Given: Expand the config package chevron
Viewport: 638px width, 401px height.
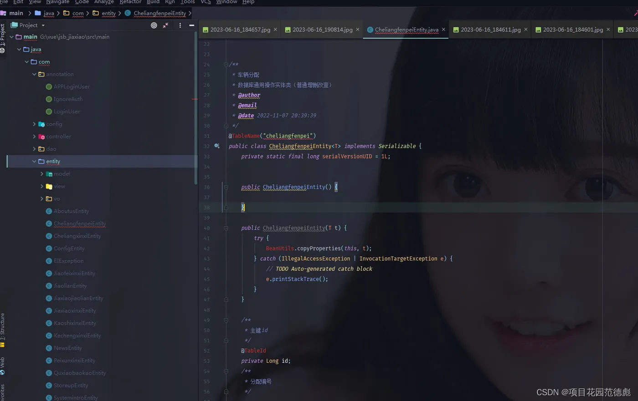Looking at the screenshot, I should pos(34,124).
